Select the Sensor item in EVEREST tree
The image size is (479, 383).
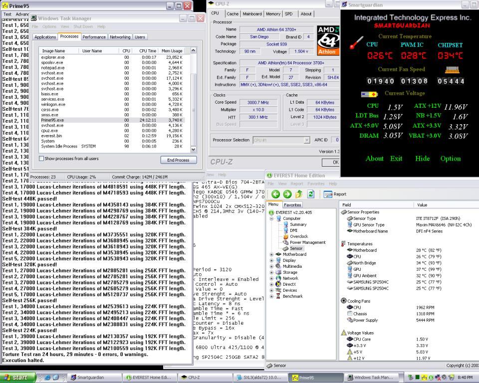pyautogui.click(x=296, y=248)
